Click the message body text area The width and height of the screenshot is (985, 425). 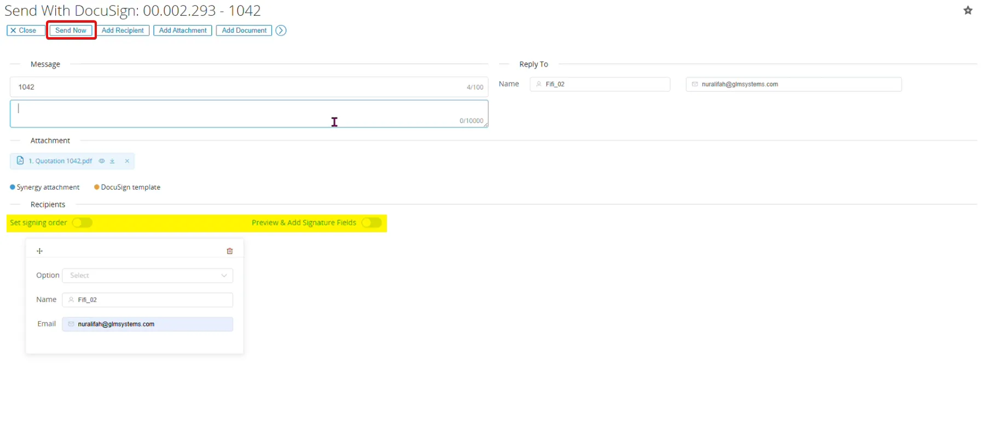(x=249, y=114)
